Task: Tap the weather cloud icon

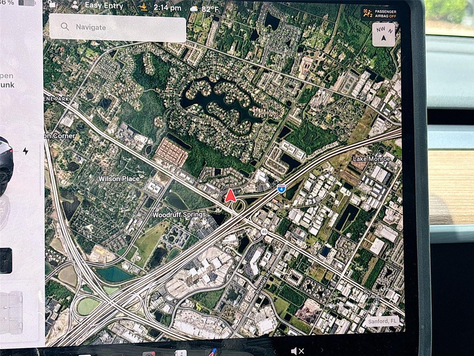Action: (x=194, y=9)
